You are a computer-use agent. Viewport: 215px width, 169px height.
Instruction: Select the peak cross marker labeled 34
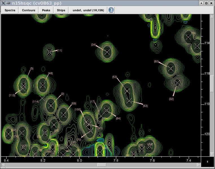point(107,52)
